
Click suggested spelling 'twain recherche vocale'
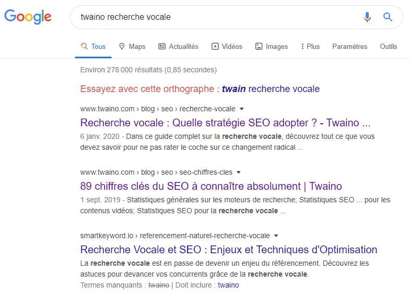[x=270, y=89]
